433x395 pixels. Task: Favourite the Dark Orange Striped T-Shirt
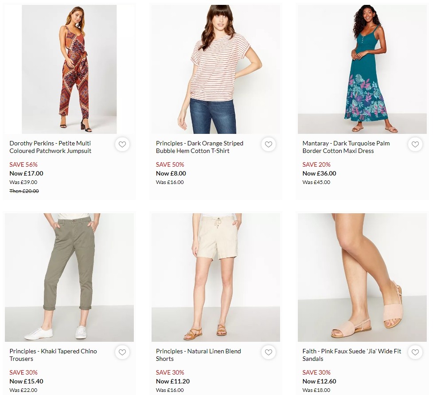point(269,144)
